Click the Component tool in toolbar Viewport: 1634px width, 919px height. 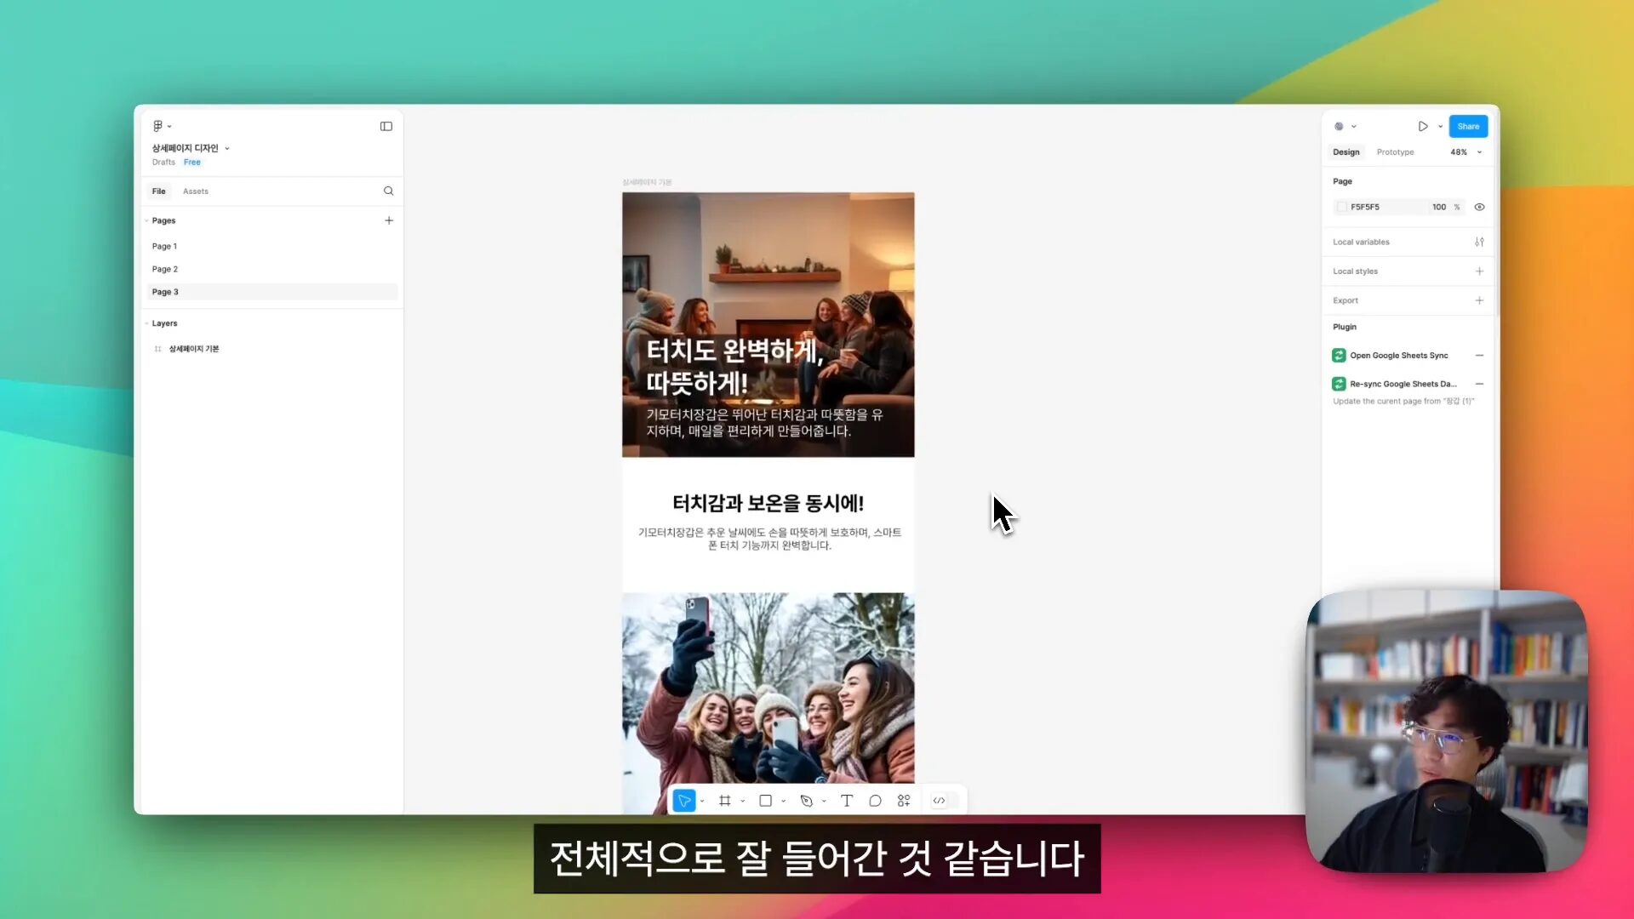[x=904, y=800]
